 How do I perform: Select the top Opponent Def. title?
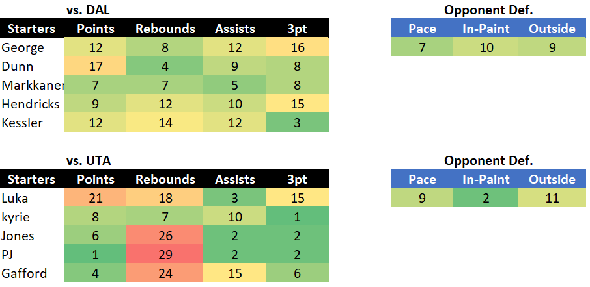click(488, 10)
